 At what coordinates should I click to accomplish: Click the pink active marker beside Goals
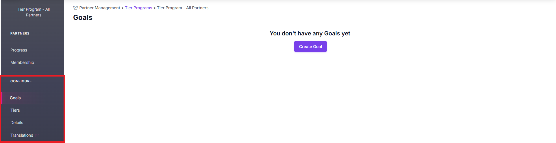click(2, 98)
